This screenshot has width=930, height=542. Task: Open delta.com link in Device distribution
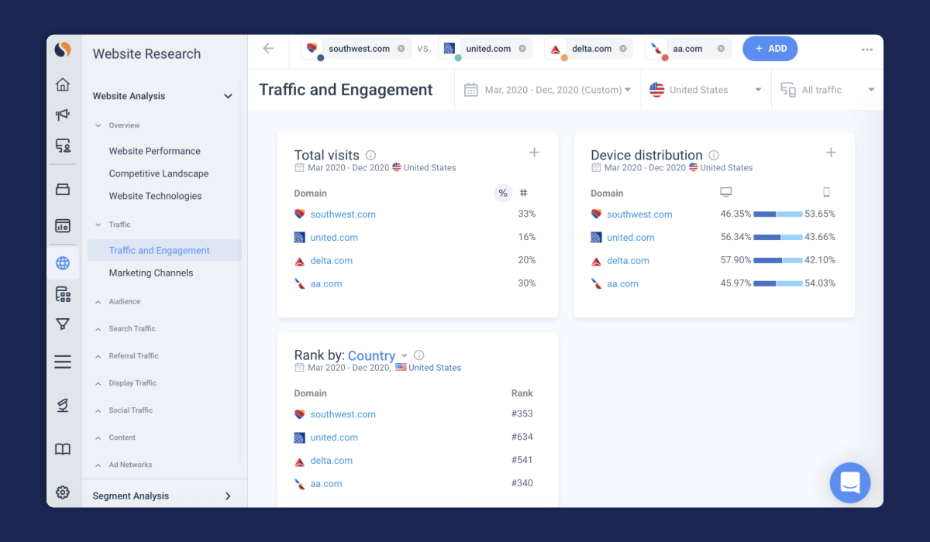click(x=628, y=261)
